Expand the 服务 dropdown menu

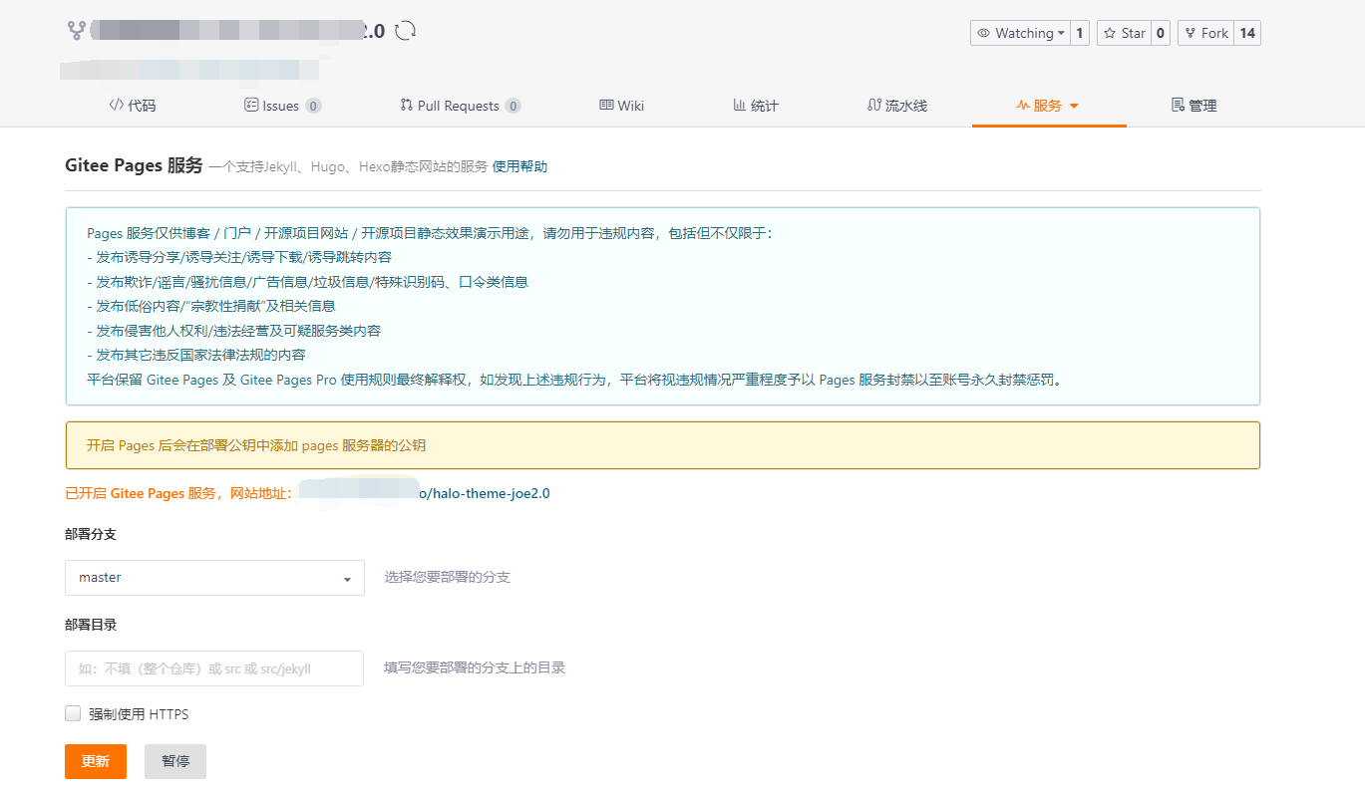click(x=1048, y=106)
